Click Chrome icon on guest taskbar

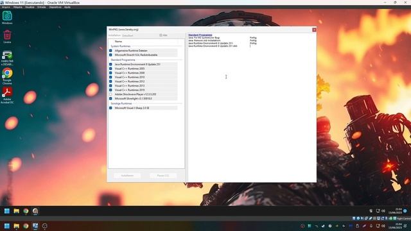click(26, 211)
